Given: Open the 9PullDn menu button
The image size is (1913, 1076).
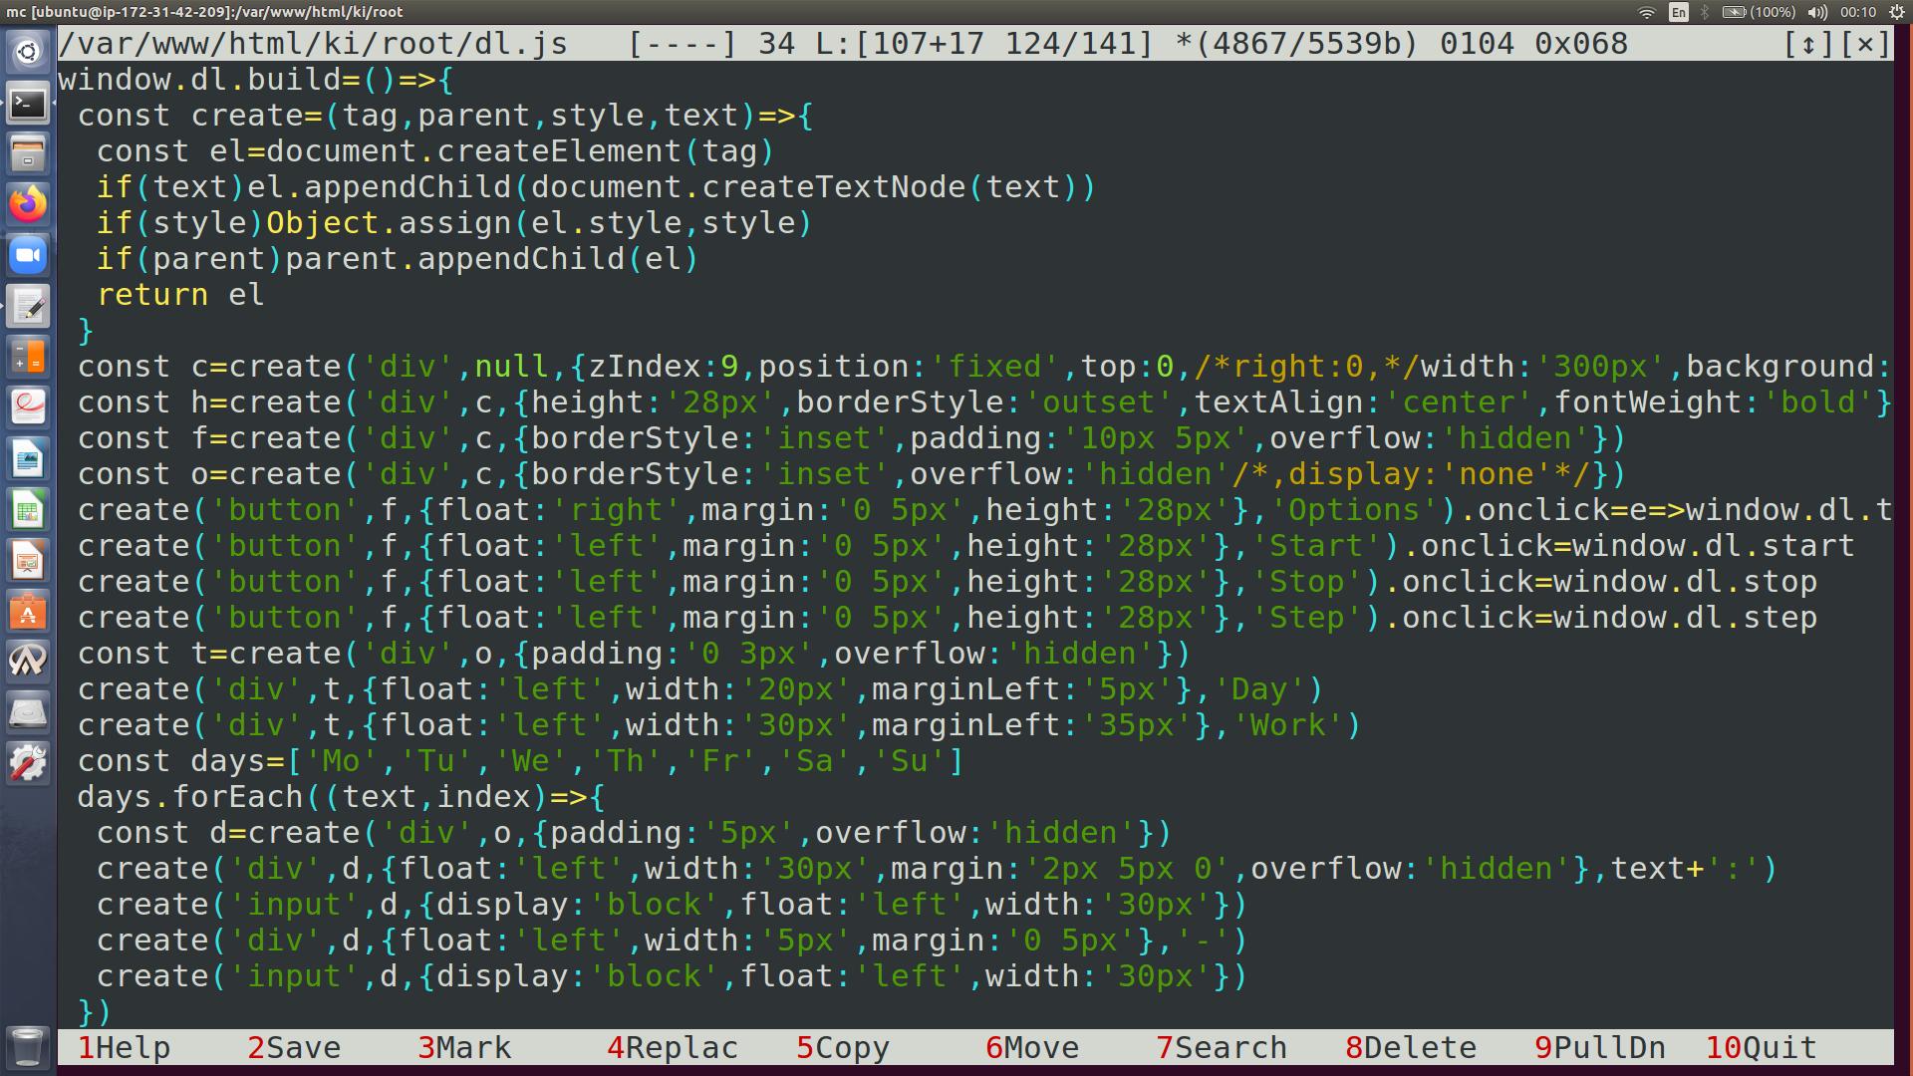Looking at the screenshot, I should click(x=1599, y=1048).
